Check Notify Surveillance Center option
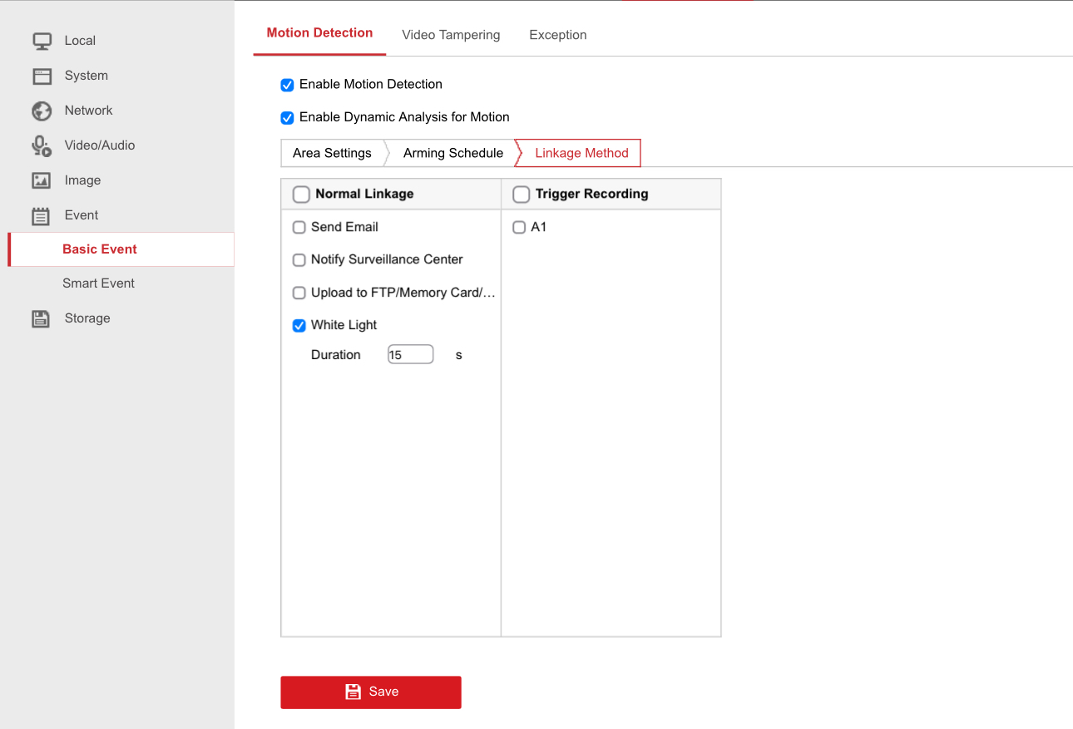1073x729 pixels. click(299, 260)
